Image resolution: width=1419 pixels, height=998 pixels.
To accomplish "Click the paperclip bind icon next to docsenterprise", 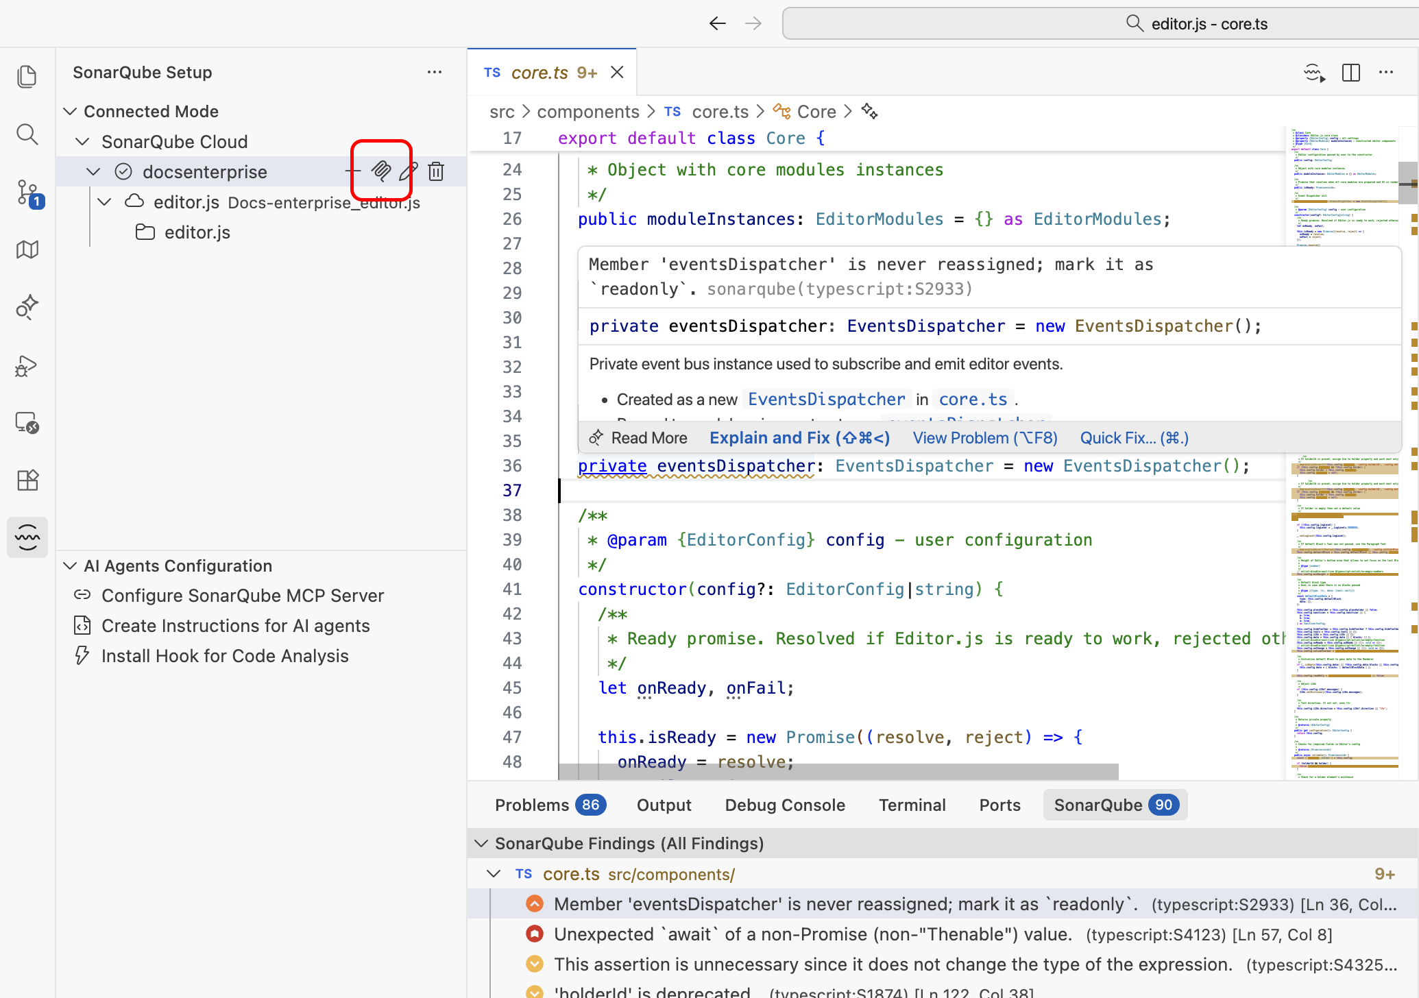I will 381,171.
